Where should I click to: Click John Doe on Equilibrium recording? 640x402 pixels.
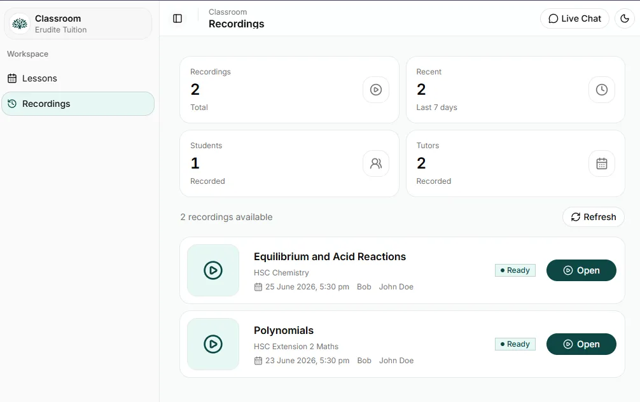[x=396, y=287]
